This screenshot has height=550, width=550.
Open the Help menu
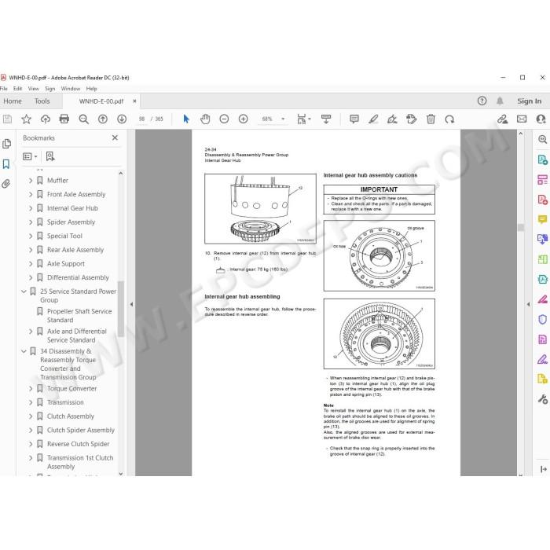pos(92,89)
